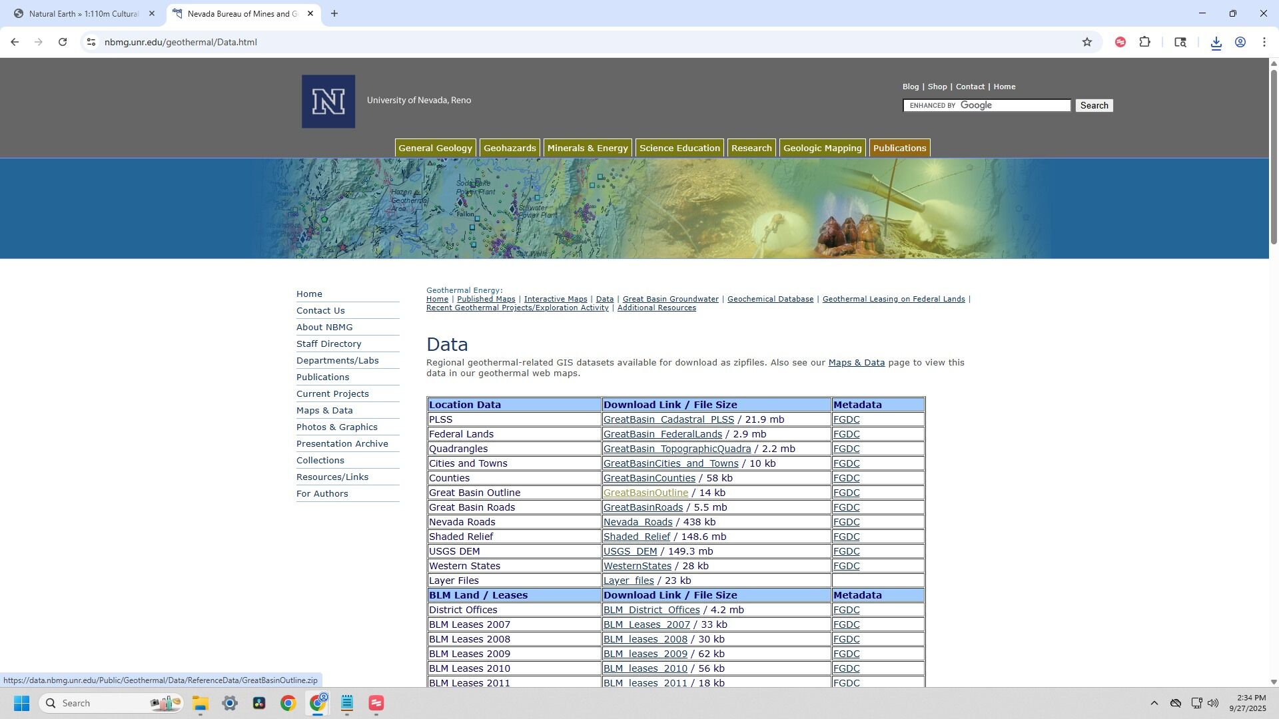Screen dimensions: 1279x719
Task: Bookmark this page with star icon
Action: click(x=1087, y=42)
